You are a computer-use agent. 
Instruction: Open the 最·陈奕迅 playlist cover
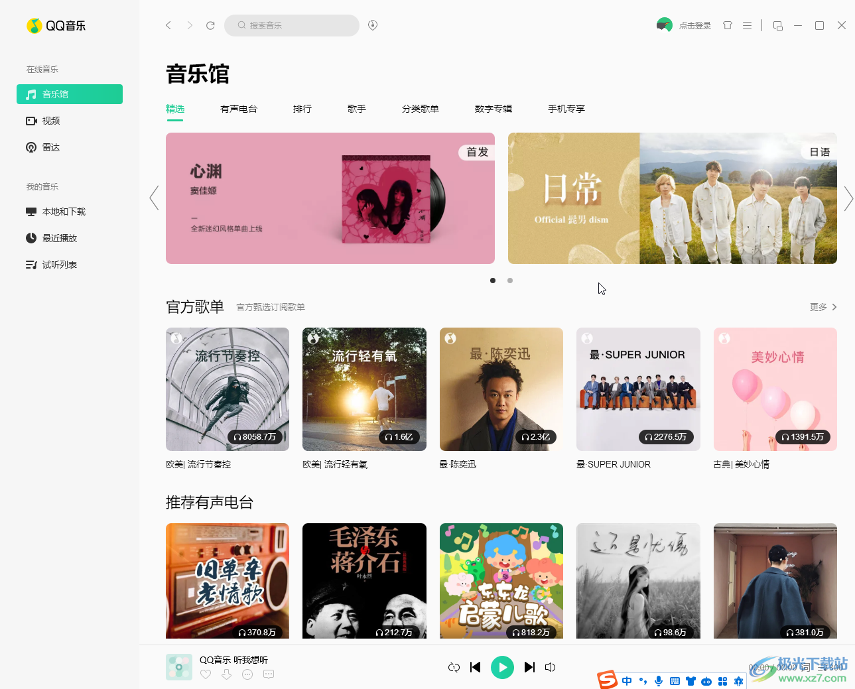[501, 389]
